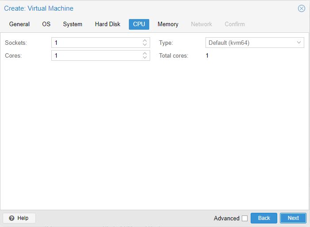Open the System tab
Image resolution: width=310 pixels, height=227 pixels.
tap(73, 24)
